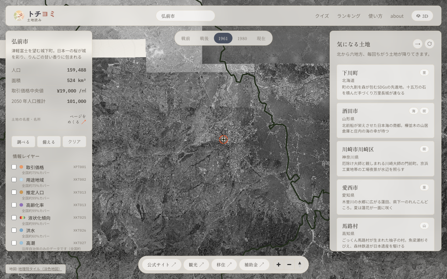Viewport: 447px width, 279px height.
Task: Click the クリア button
Action: [x=74, y=142]
